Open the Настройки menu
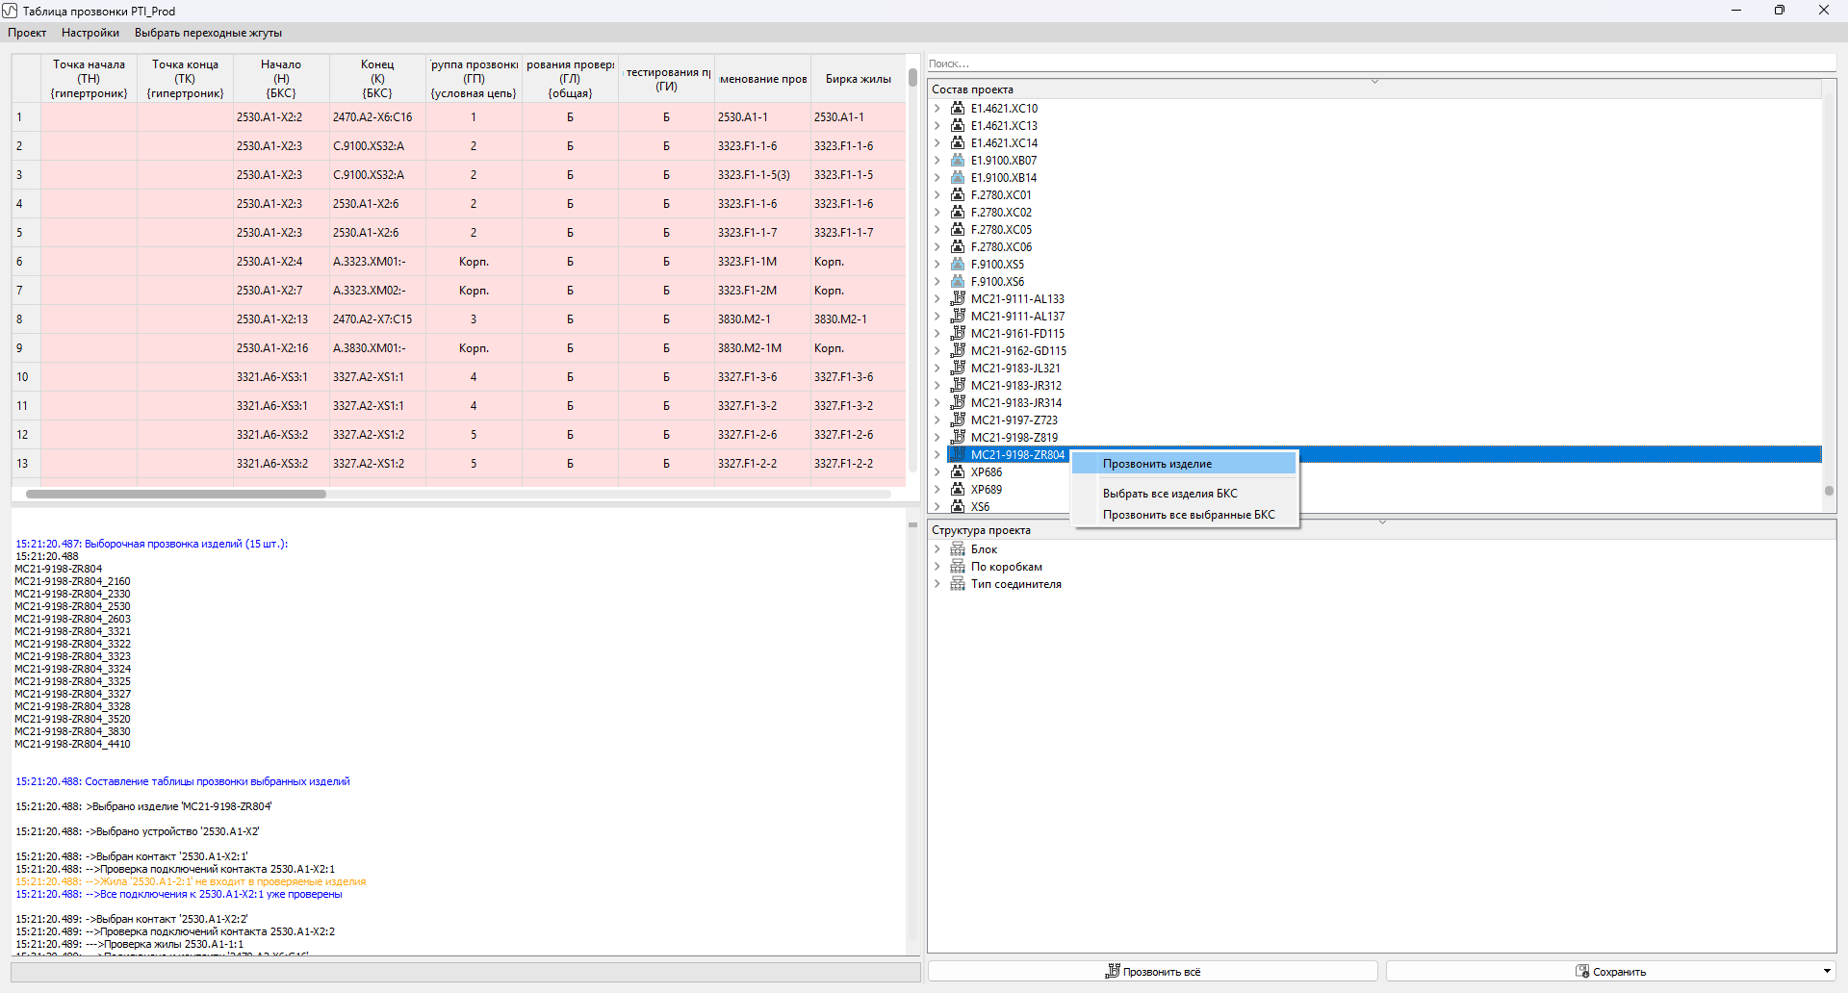Image resolution: width=1848 pixels, height=993 pixels. coord(90,33)
